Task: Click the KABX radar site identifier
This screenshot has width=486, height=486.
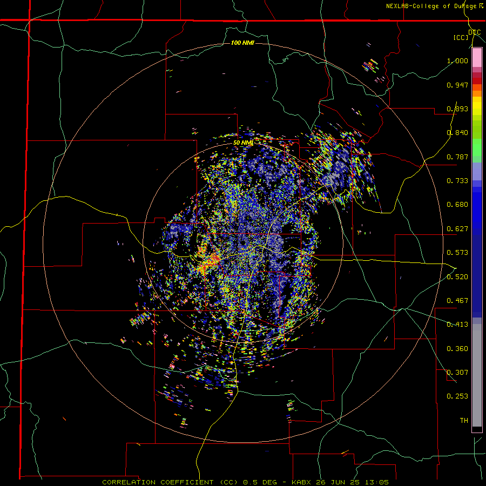Action: (x=302, y=482)
